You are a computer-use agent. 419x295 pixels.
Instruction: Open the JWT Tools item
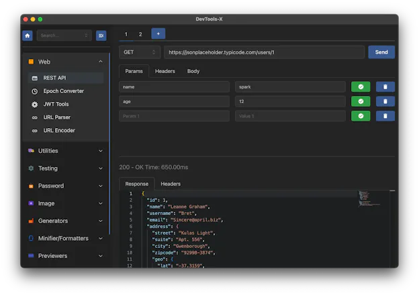pos(66,104)
